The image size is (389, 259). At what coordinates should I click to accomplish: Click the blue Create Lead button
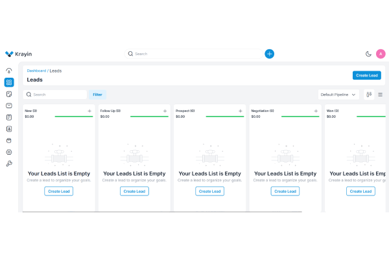click(366, 75)
